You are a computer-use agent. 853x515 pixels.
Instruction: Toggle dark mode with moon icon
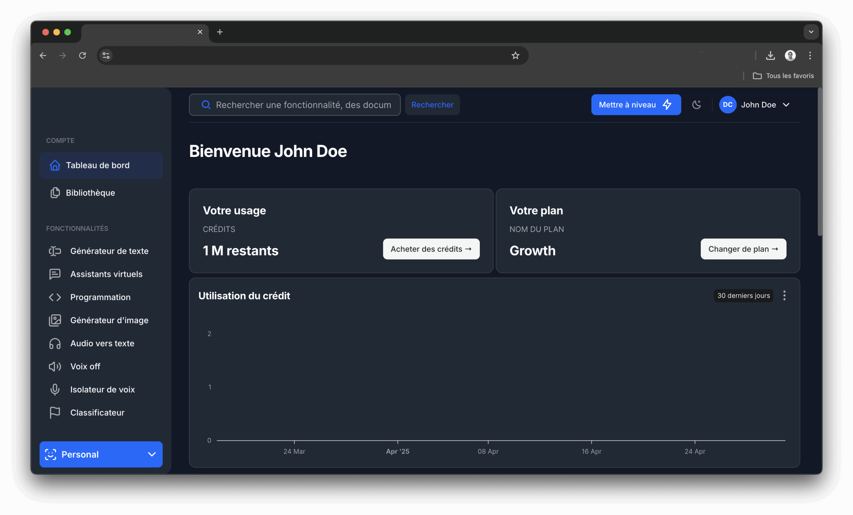696,105
